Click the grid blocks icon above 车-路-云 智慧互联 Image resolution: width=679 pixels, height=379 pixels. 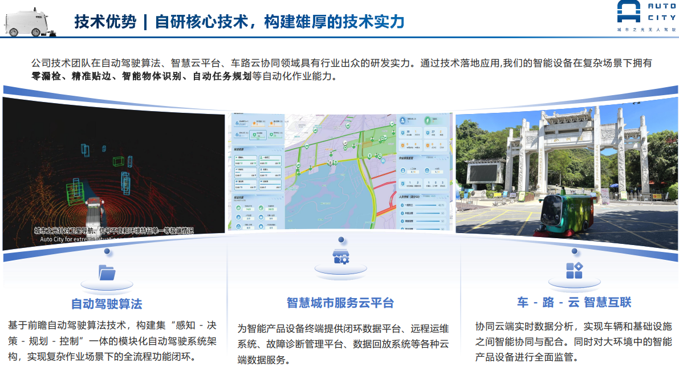click(x=574, y=271)
